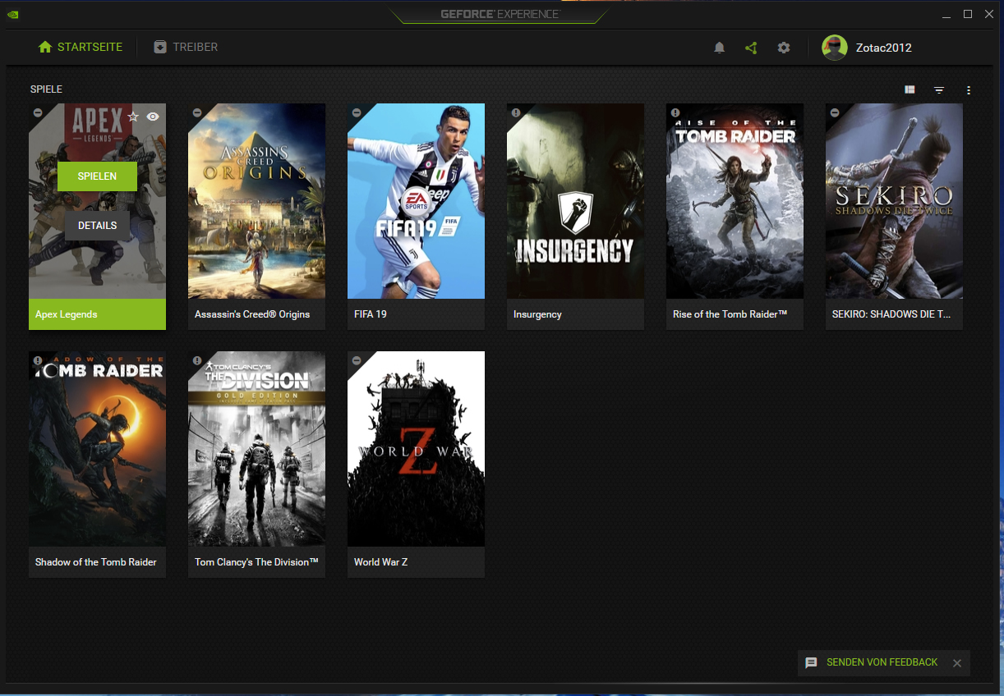Click 'Tom Clancy's The Division™' title label
The image size is (1004, 696).
pos(256,562)
